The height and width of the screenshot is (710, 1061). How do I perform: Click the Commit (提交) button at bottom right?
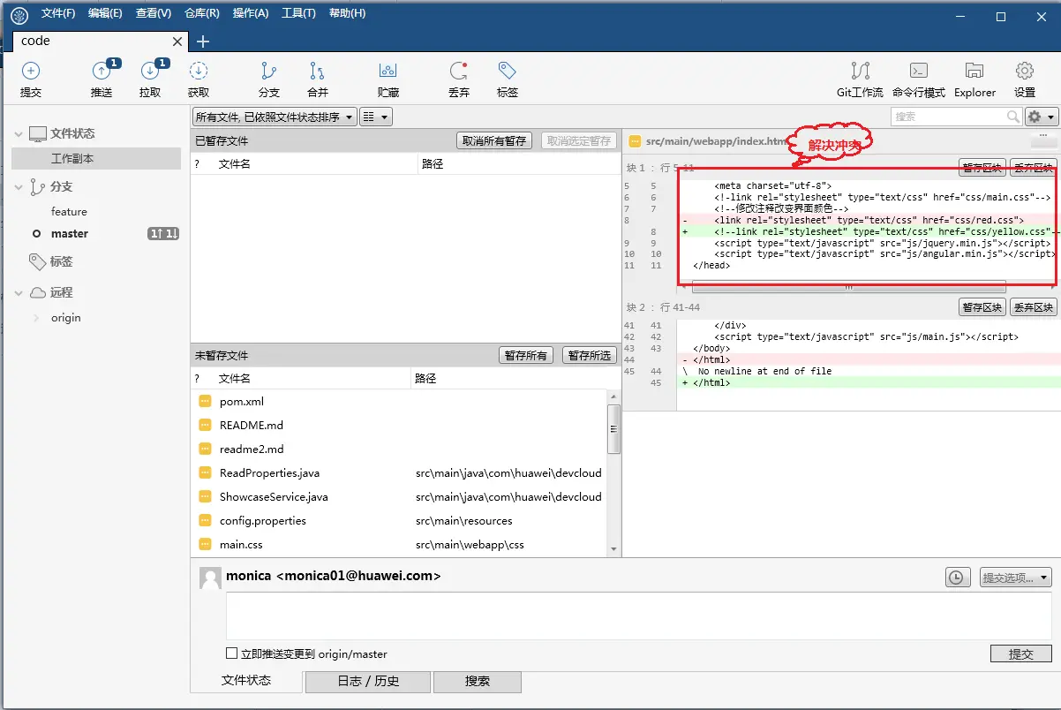1021,654
